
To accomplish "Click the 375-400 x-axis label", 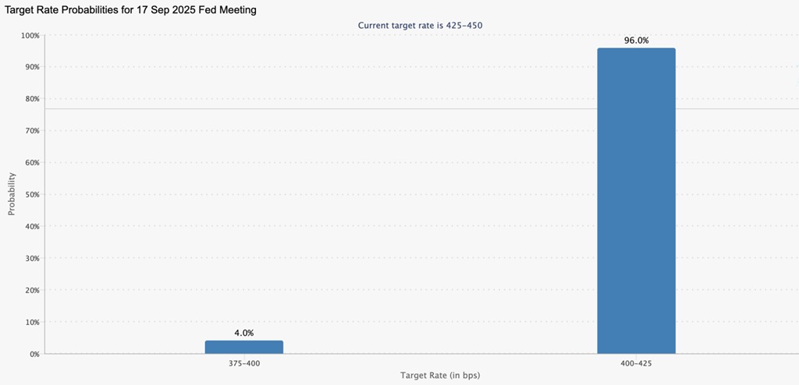I will pos(244,363).
